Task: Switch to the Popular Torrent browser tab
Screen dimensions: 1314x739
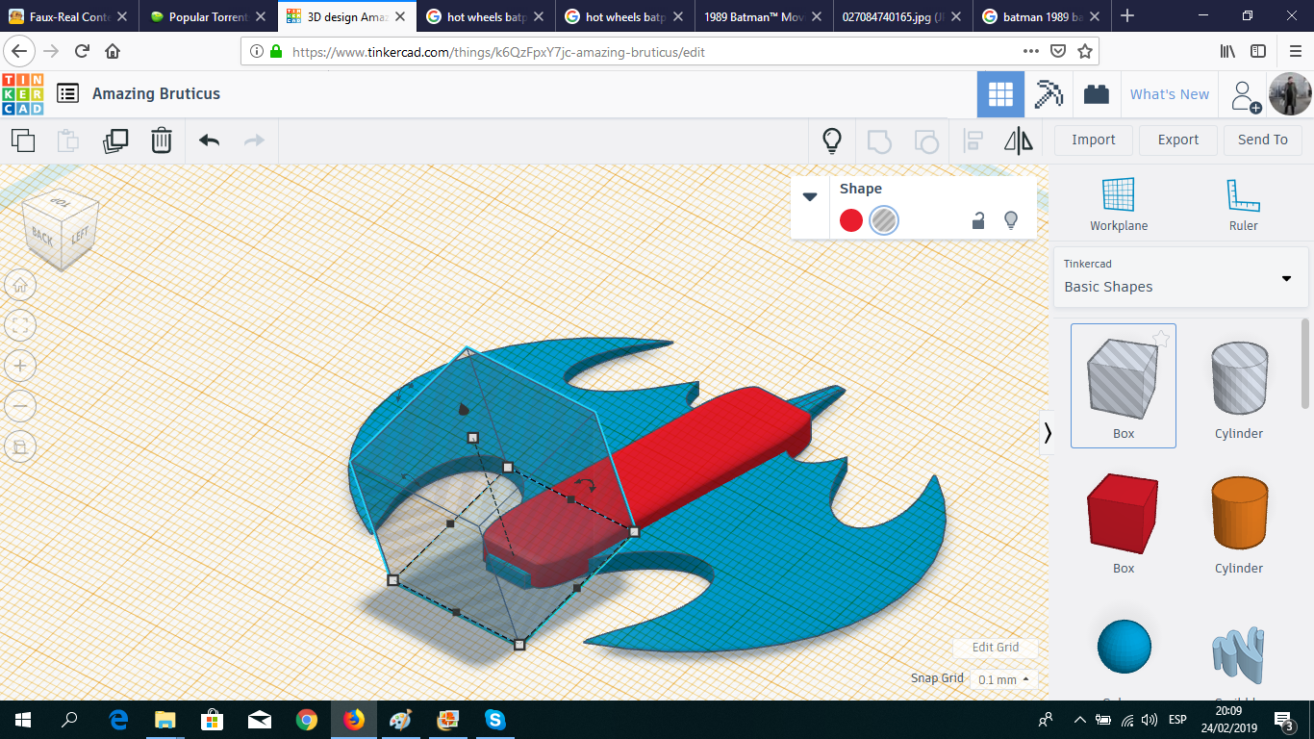Action: 208,16
